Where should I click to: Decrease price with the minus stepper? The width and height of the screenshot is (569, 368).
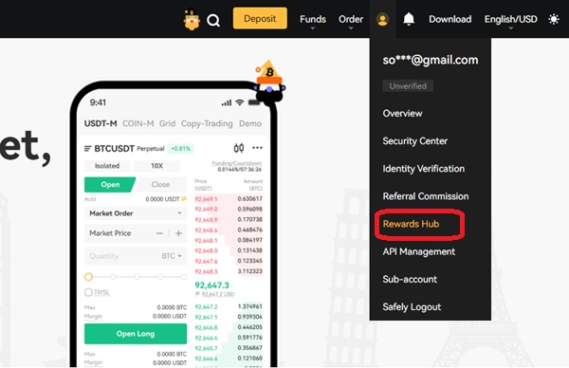159,233
